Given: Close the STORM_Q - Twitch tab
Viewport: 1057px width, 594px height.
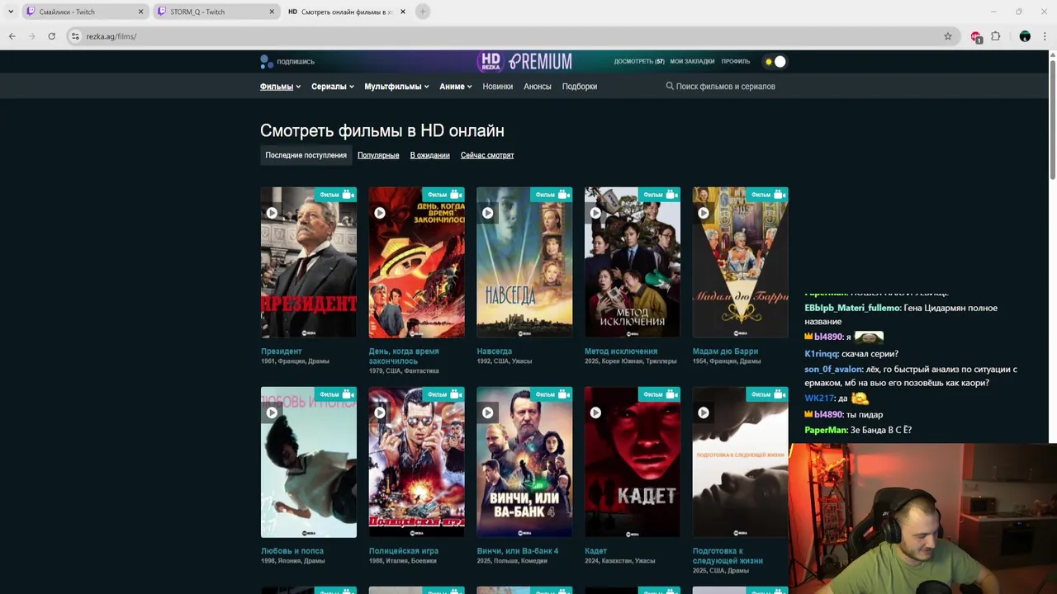Looking at the screenshot, I should click(x=272, y=12).
